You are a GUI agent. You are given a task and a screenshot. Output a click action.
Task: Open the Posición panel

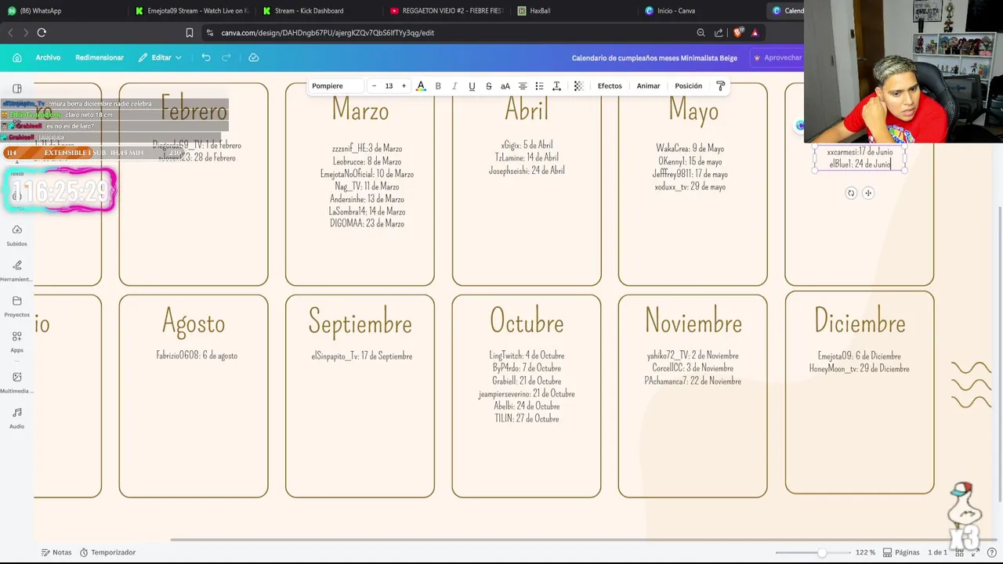[x=688, y=86]
